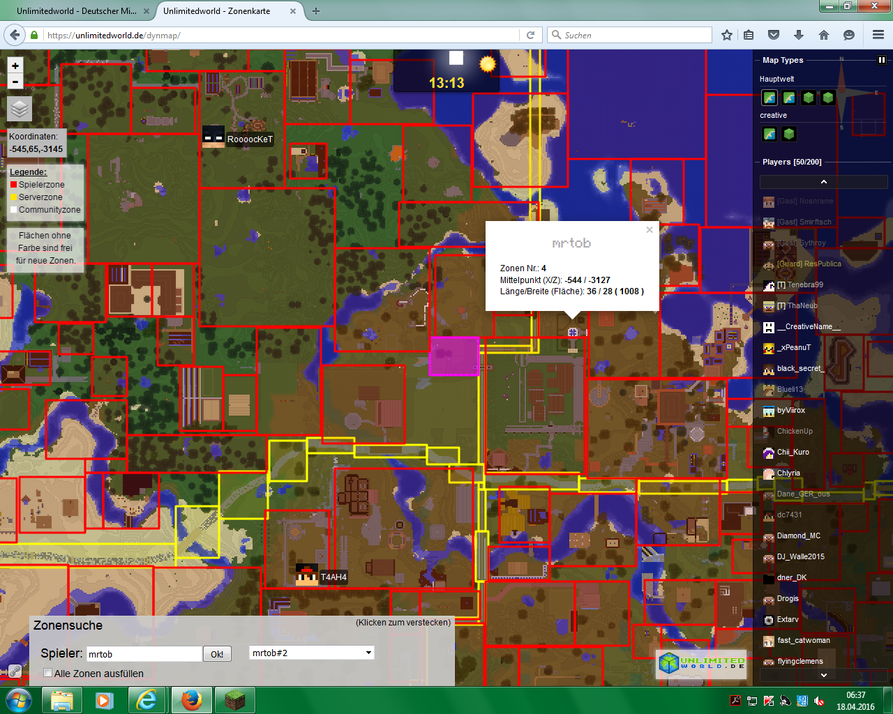Image resolution: width=893 pixels, height=714 pixels.
Task: Select player Chii_Kuro in list
Action: [786, 452]
